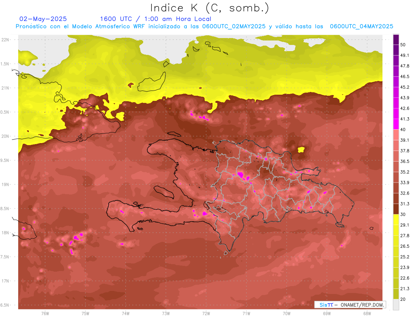Click the "74W" longitude label
Viewport: 412px width, 318px height.
126,313
